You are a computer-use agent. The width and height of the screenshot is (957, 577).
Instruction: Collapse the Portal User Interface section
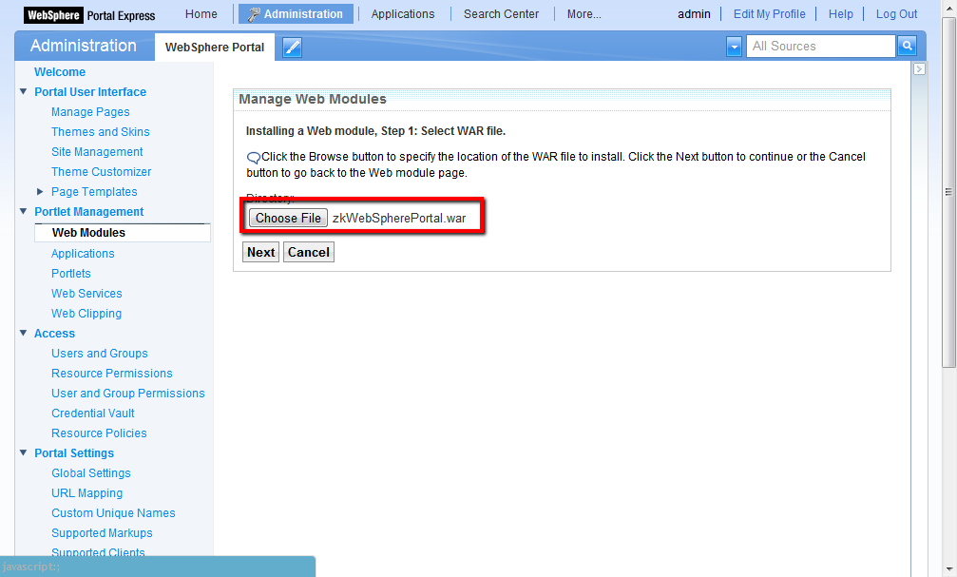click(x=23, y=91)
